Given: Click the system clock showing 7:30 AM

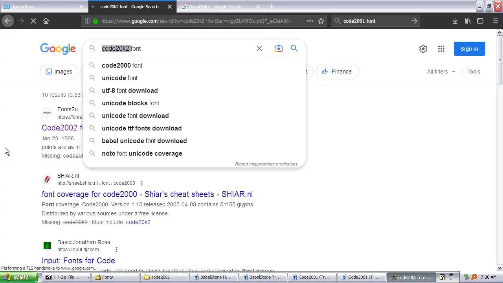Looking at the screenshot, I should click(x=488, y=277).
